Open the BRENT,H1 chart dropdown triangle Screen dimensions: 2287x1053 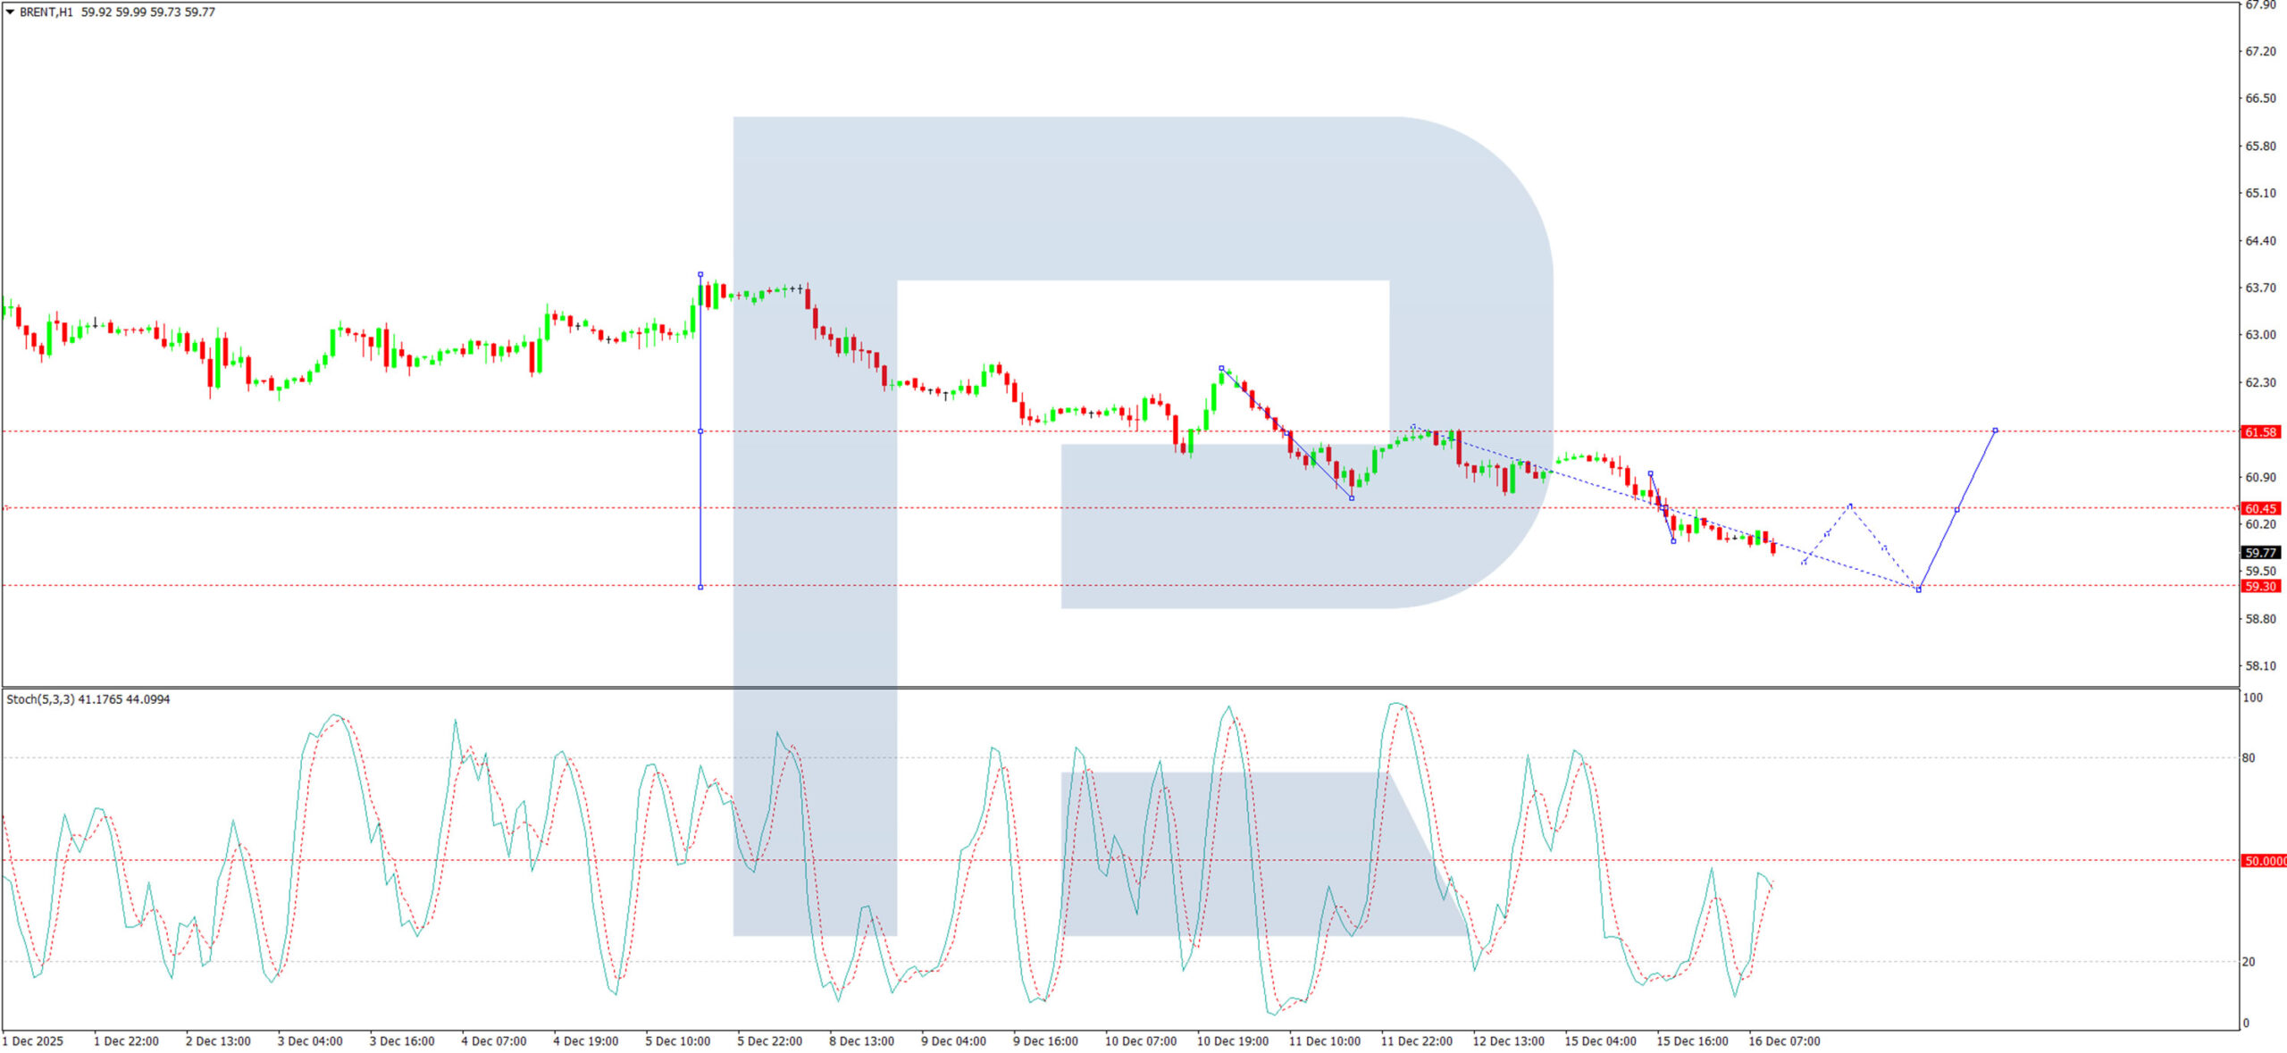coord(10,12)
